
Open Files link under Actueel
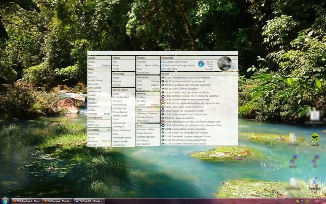pyautogui.click(x=114, y=62)
